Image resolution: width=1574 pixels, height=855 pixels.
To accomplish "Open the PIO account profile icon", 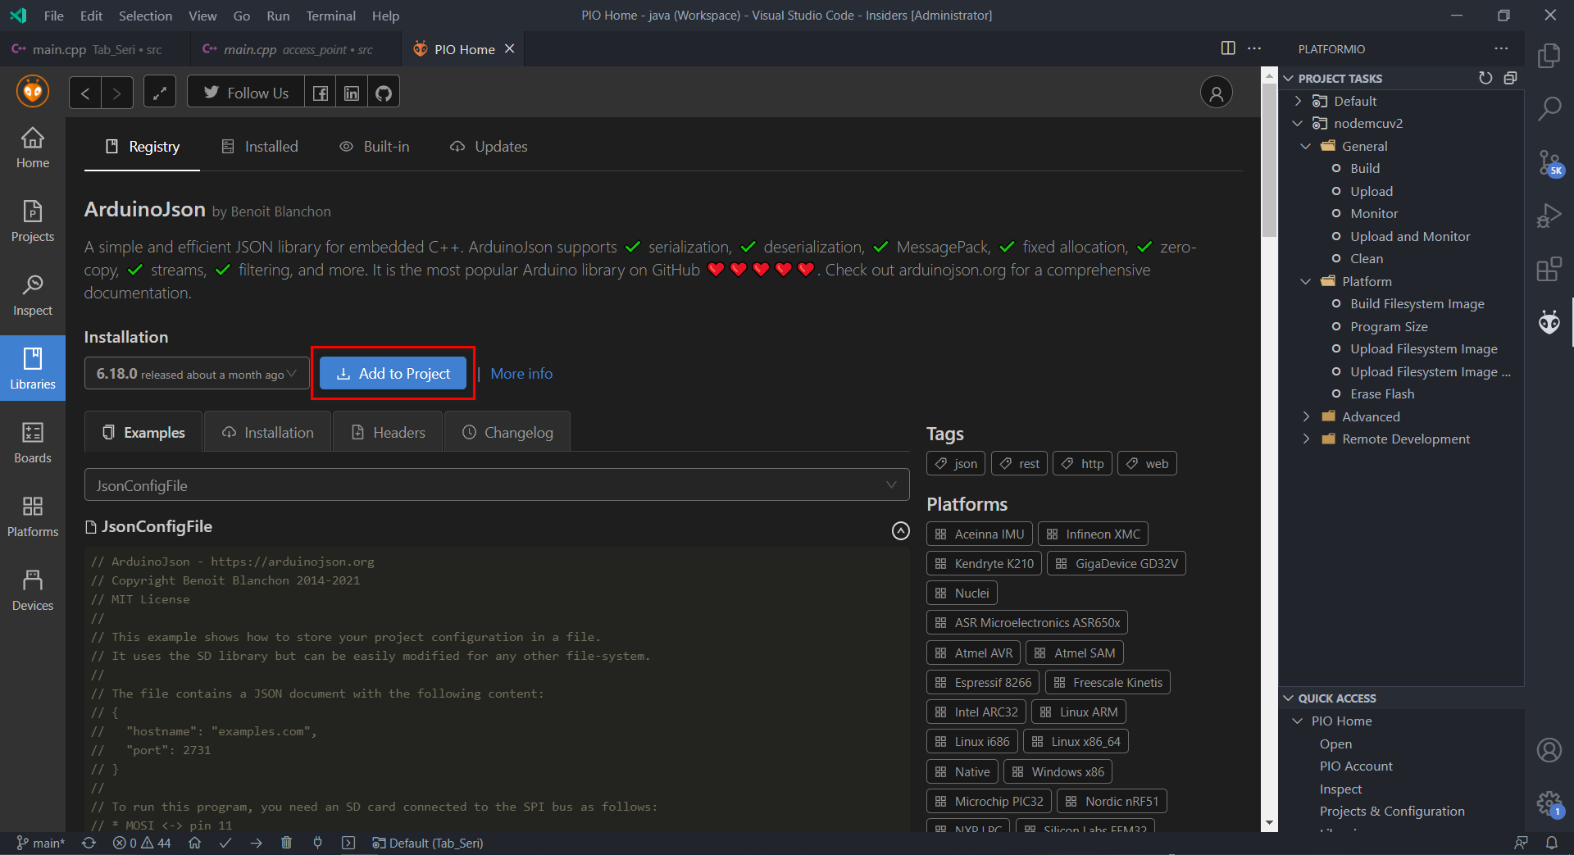I will tap(1217, 93).
